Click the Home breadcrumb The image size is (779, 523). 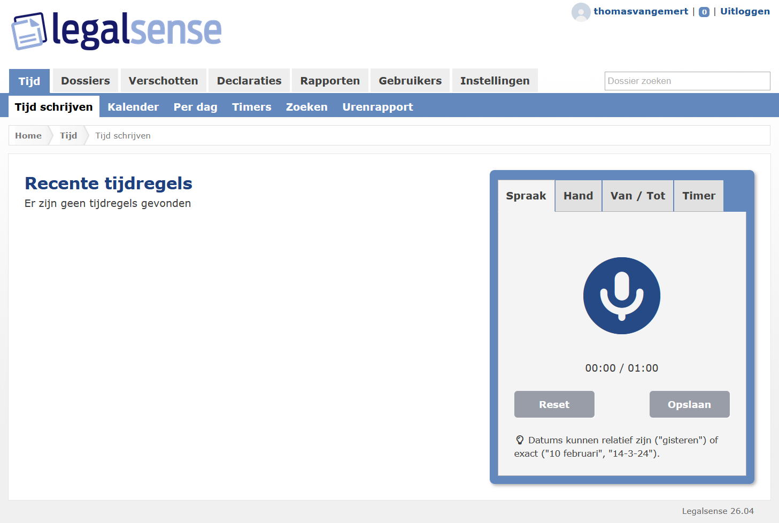(x=28, y=135)
